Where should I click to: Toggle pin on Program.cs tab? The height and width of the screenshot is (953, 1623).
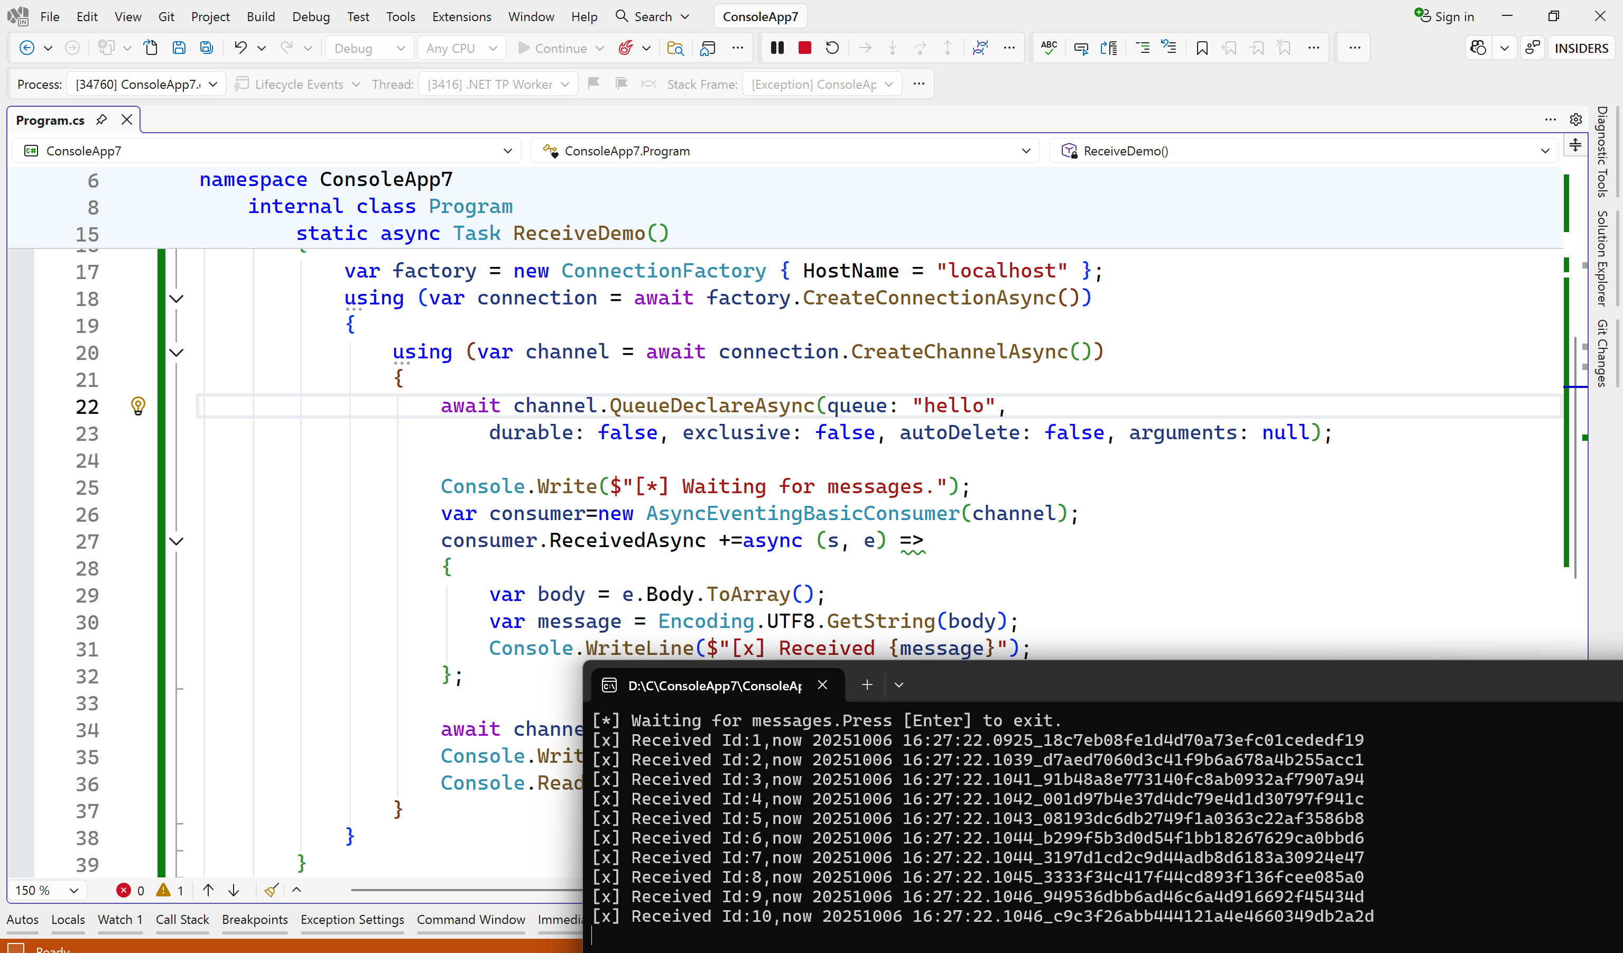pyautogui.click(x=101, y=120)
